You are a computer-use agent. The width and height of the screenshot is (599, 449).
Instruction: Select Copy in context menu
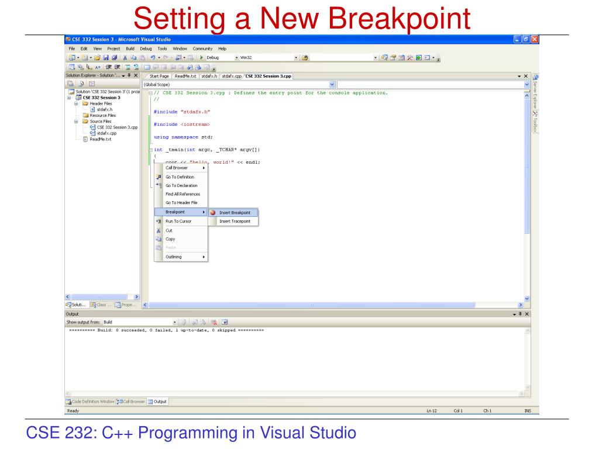coord(181,239)
